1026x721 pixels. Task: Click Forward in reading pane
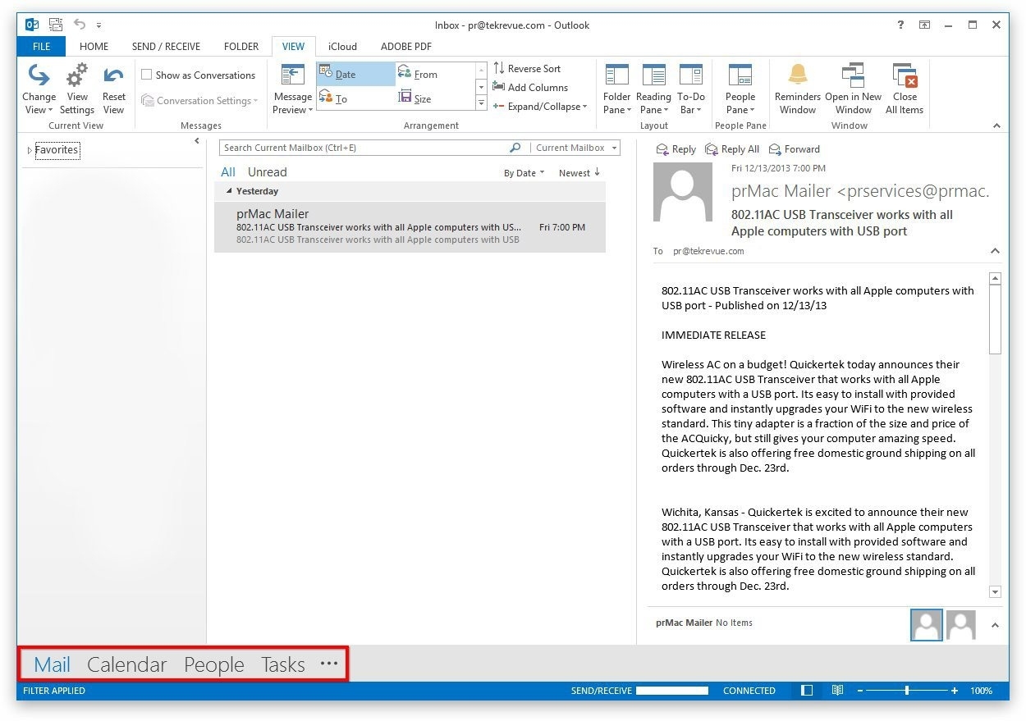point(795,149)
